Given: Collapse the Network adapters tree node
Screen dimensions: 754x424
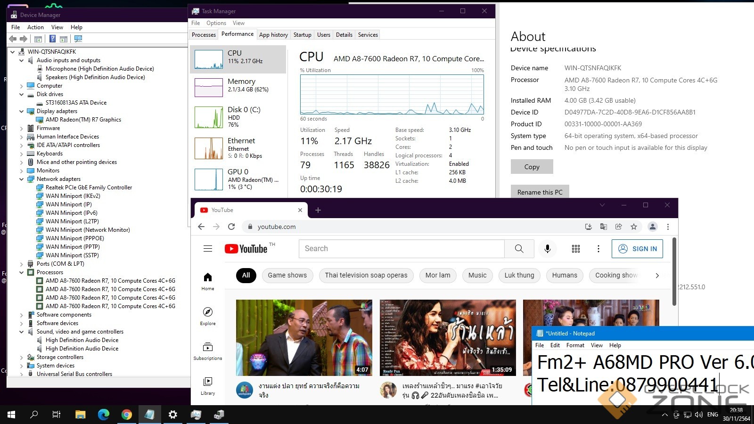Looking at the screenshot, I should pyautogui.click(x=21, y=179).
